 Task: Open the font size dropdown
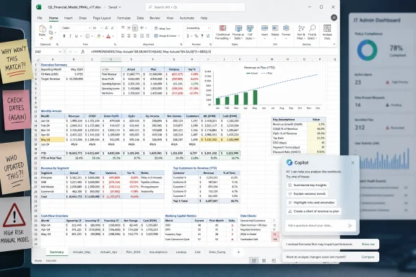coord(101,28)
